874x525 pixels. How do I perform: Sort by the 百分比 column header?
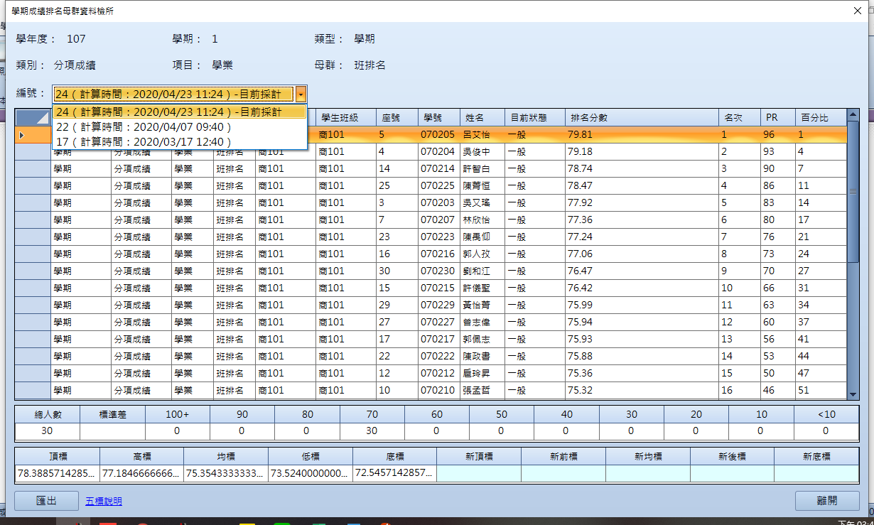point(821,117)
